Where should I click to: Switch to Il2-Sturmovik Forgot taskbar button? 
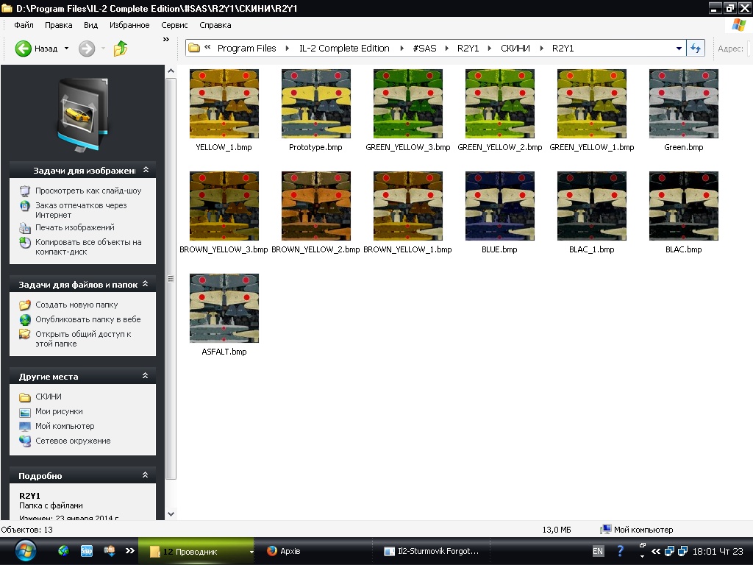tap(431, 551)
